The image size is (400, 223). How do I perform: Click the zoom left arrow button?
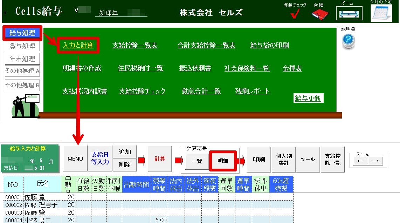click(360, 161)
